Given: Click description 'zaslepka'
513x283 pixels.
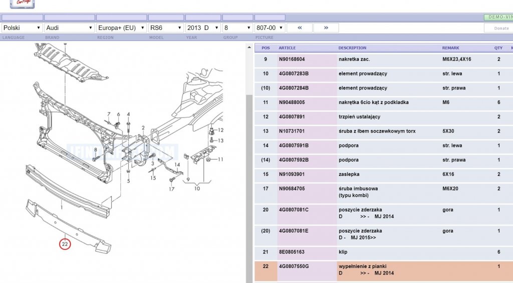Looking at the screenshot, I should (x=349, y=174).
